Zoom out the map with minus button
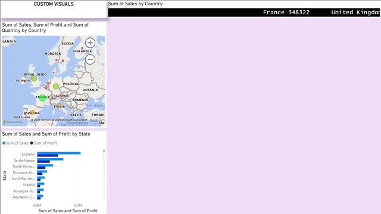The height and width of the screenshot is (214, 381). [x=90, y=59]
